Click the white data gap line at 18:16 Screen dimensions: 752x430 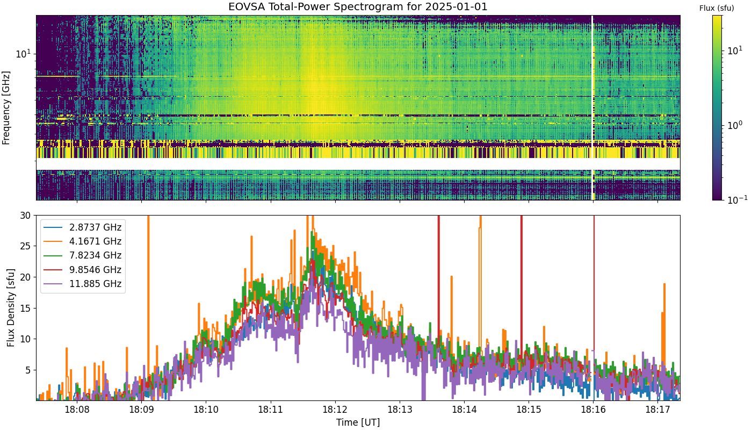pyautogui.click(x=592, y=107)
